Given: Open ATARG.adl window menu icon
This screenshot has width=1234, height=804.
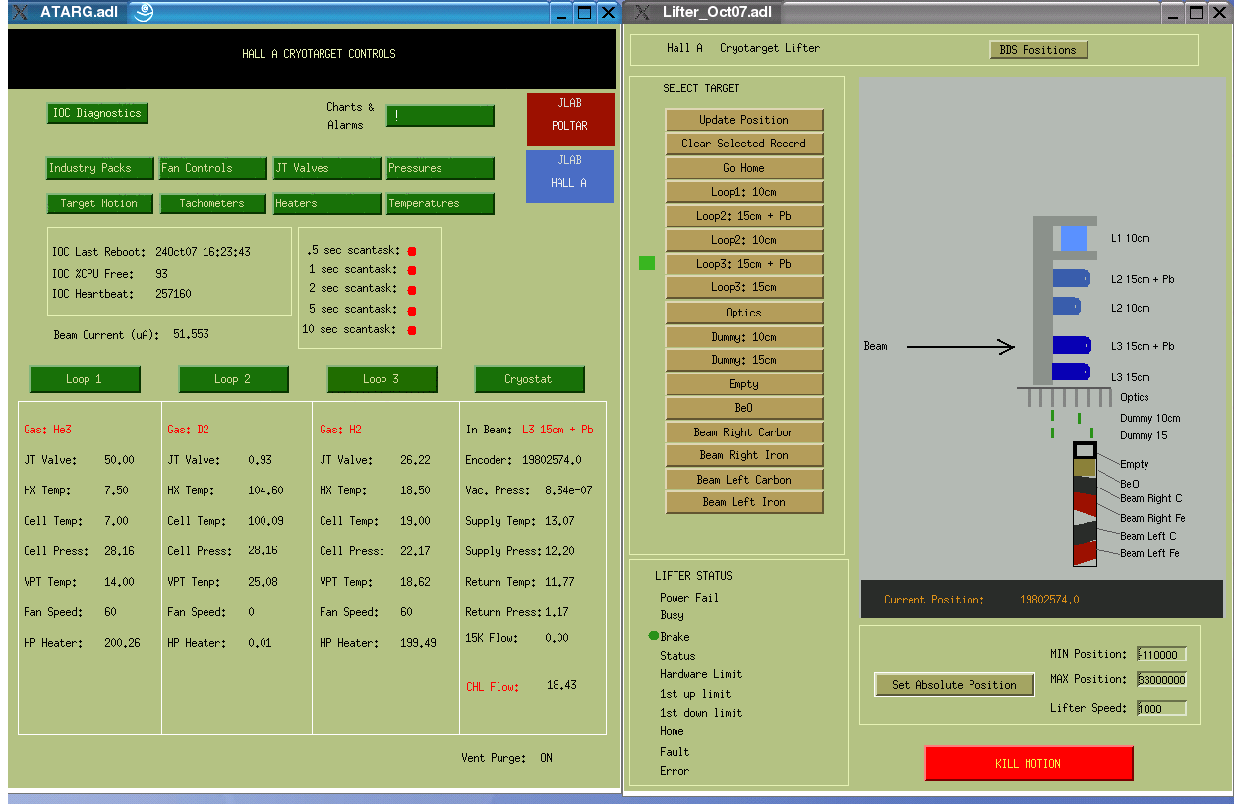Looking at the screenshot, I should [19, 12].
